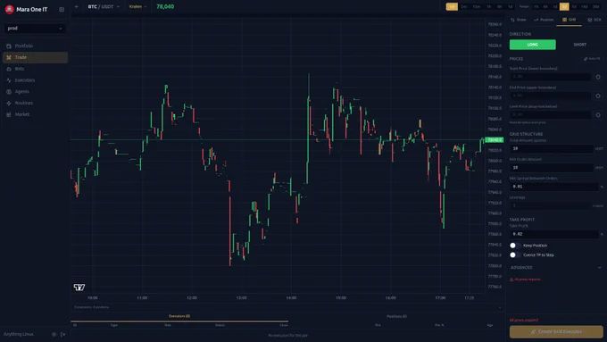Set range to 14d
The image size is (607, 342).
pos(585,6)
